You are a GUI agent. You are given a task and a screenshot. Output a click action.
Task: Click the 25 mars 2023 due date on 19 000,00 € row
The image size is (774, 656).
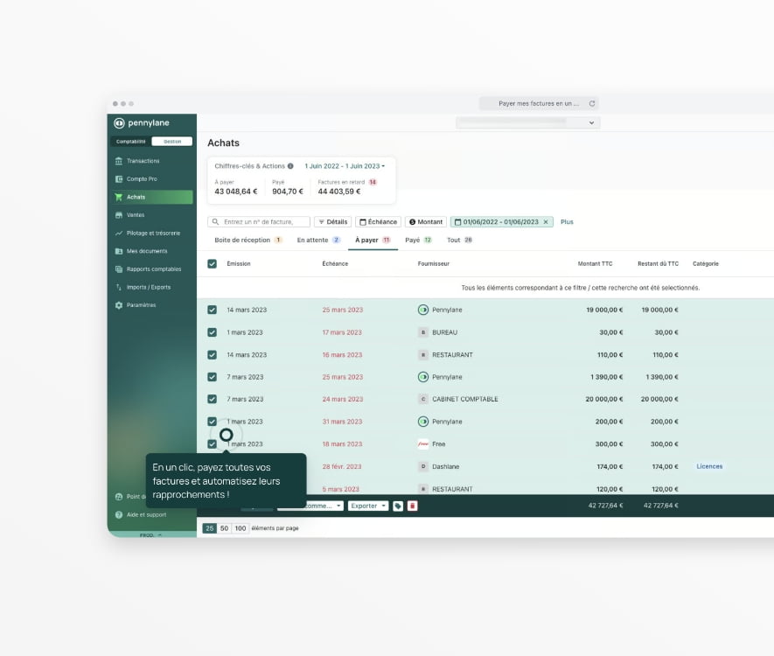343,310
